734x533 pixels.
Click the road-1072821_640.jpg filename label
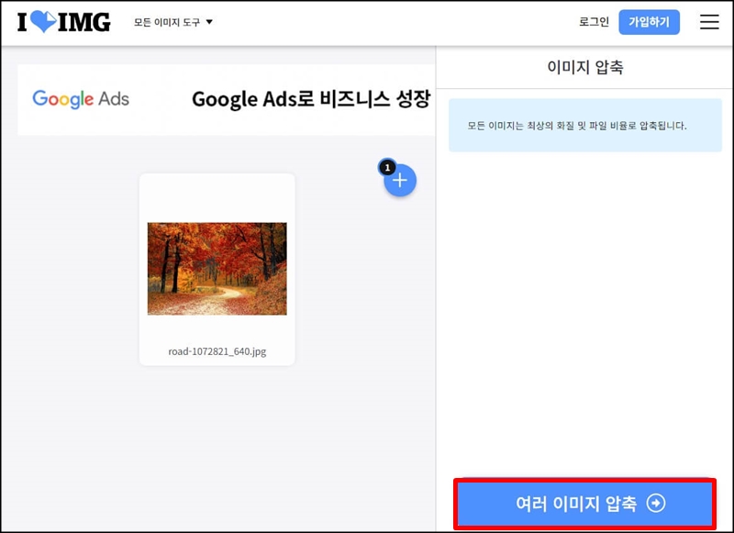(217, 350)
